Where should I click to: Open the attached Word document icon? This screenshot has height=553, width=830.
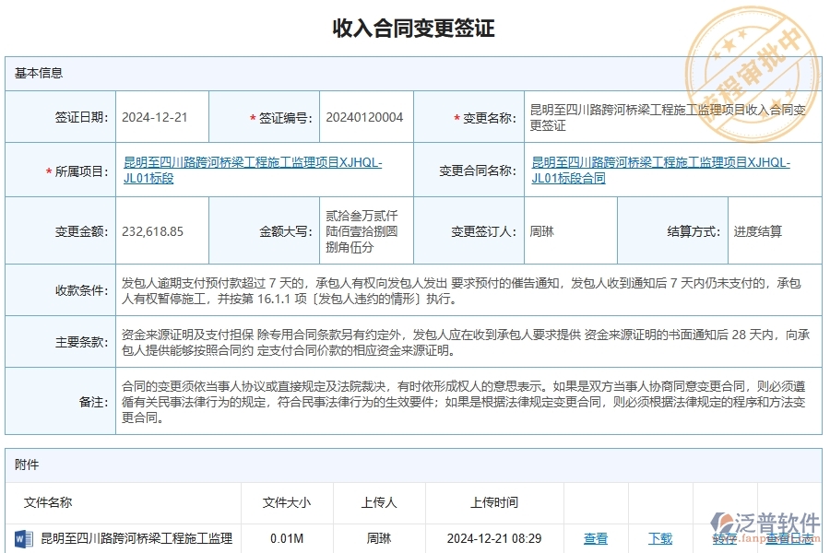[x=22, y=539]
